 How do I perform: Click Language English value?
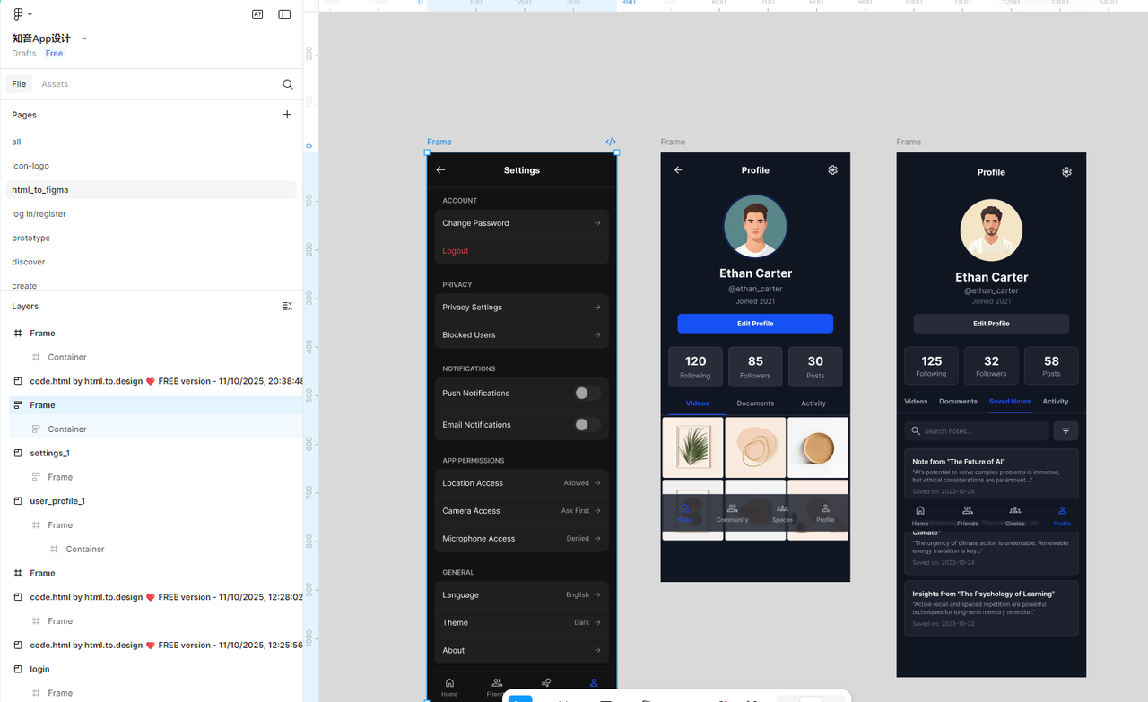(578, 595)
